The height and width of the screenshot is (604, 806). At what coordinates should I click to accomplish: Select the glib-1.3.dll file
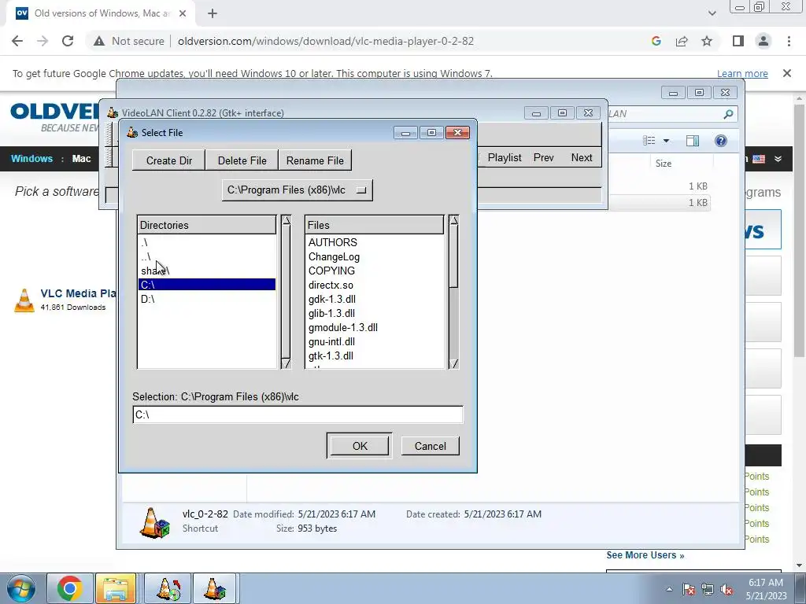pyautogui.click(x=374, y=313)
